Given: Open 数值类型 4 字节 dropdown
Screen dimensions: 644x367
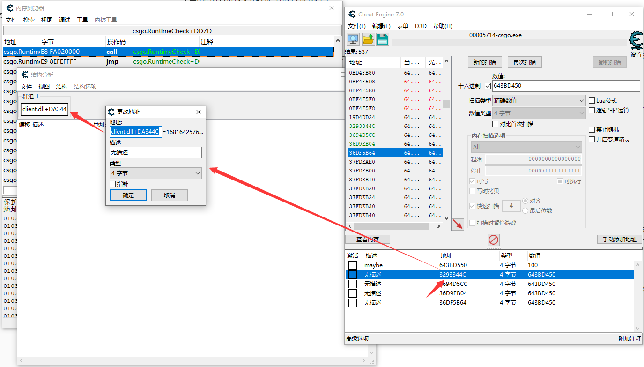Looking at the screenshot, I should 539,113.
